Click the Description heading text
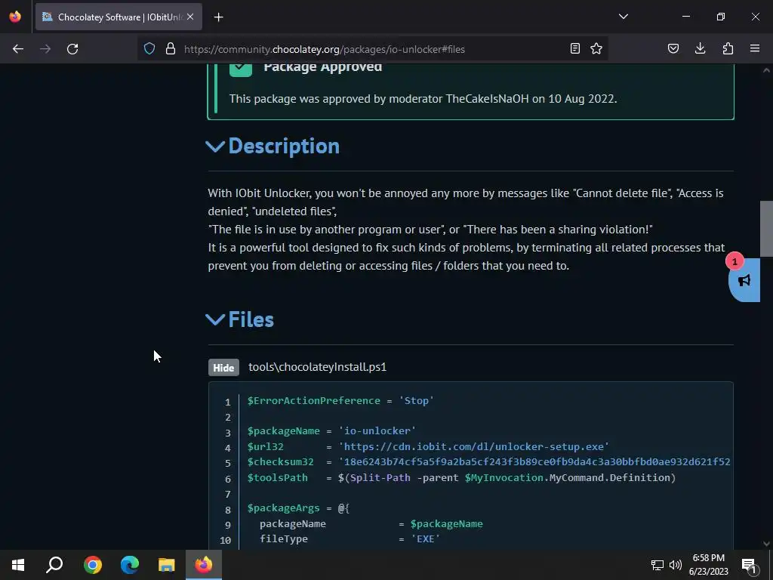 coord(284,147)
